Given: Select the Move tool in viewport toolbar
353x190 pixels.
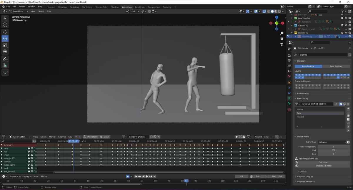Looking at the screenshot, I should [5, 32].
